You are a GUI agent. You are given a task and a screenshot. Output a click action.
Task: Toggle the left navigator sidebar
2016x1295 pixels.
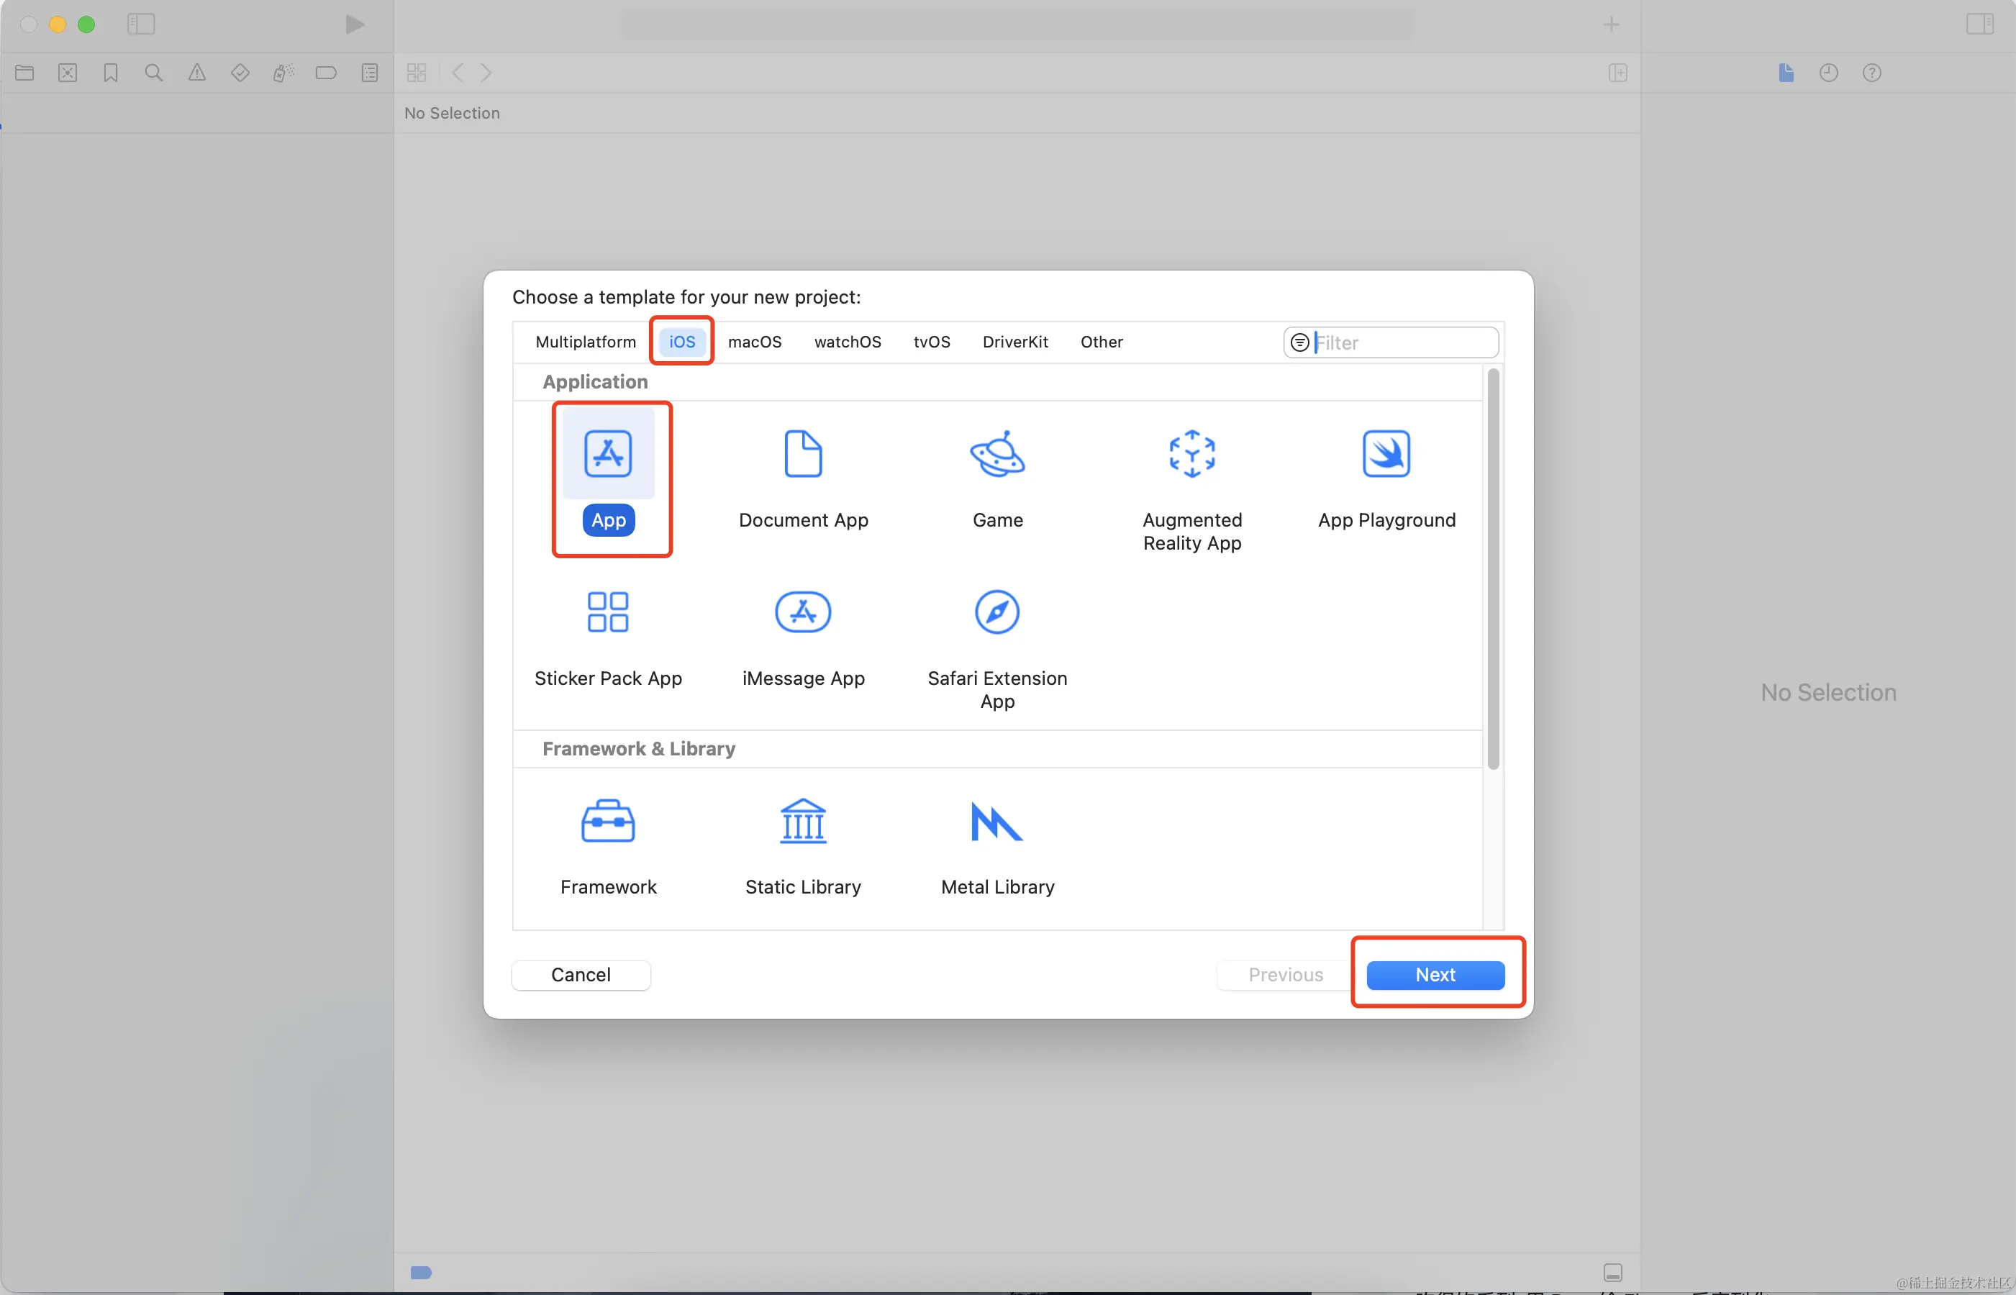click(x=141, y=24)
